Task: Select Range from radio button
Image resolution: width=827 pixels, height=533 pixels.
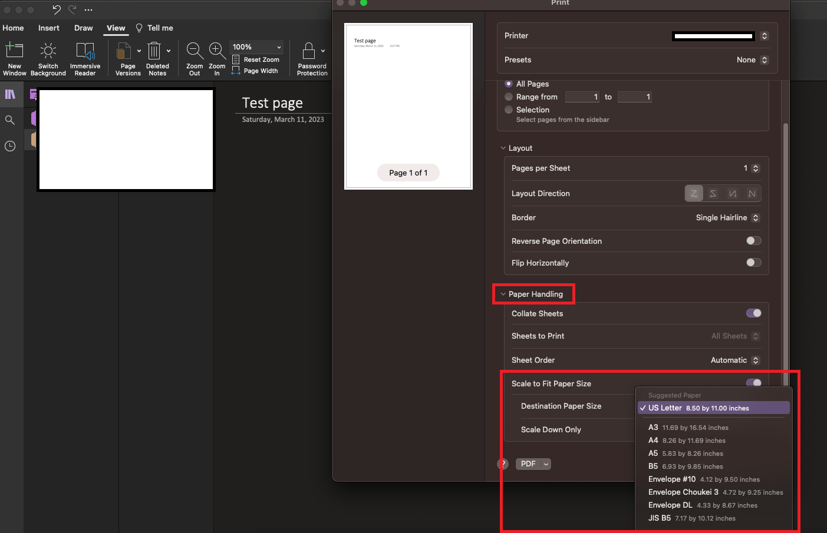Action: click(509, 97)
